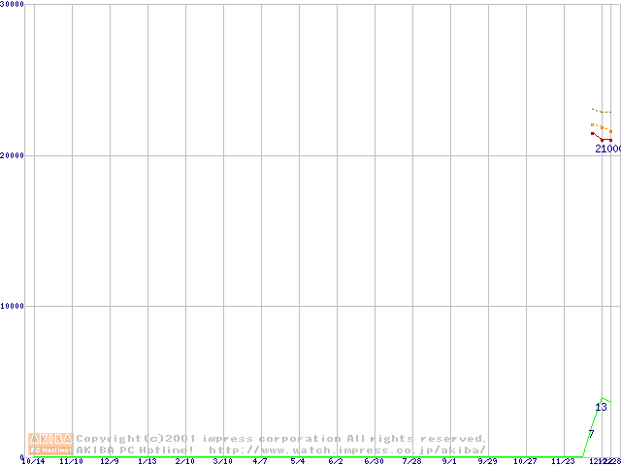Click the green line peak near 13

coord(603,398)
